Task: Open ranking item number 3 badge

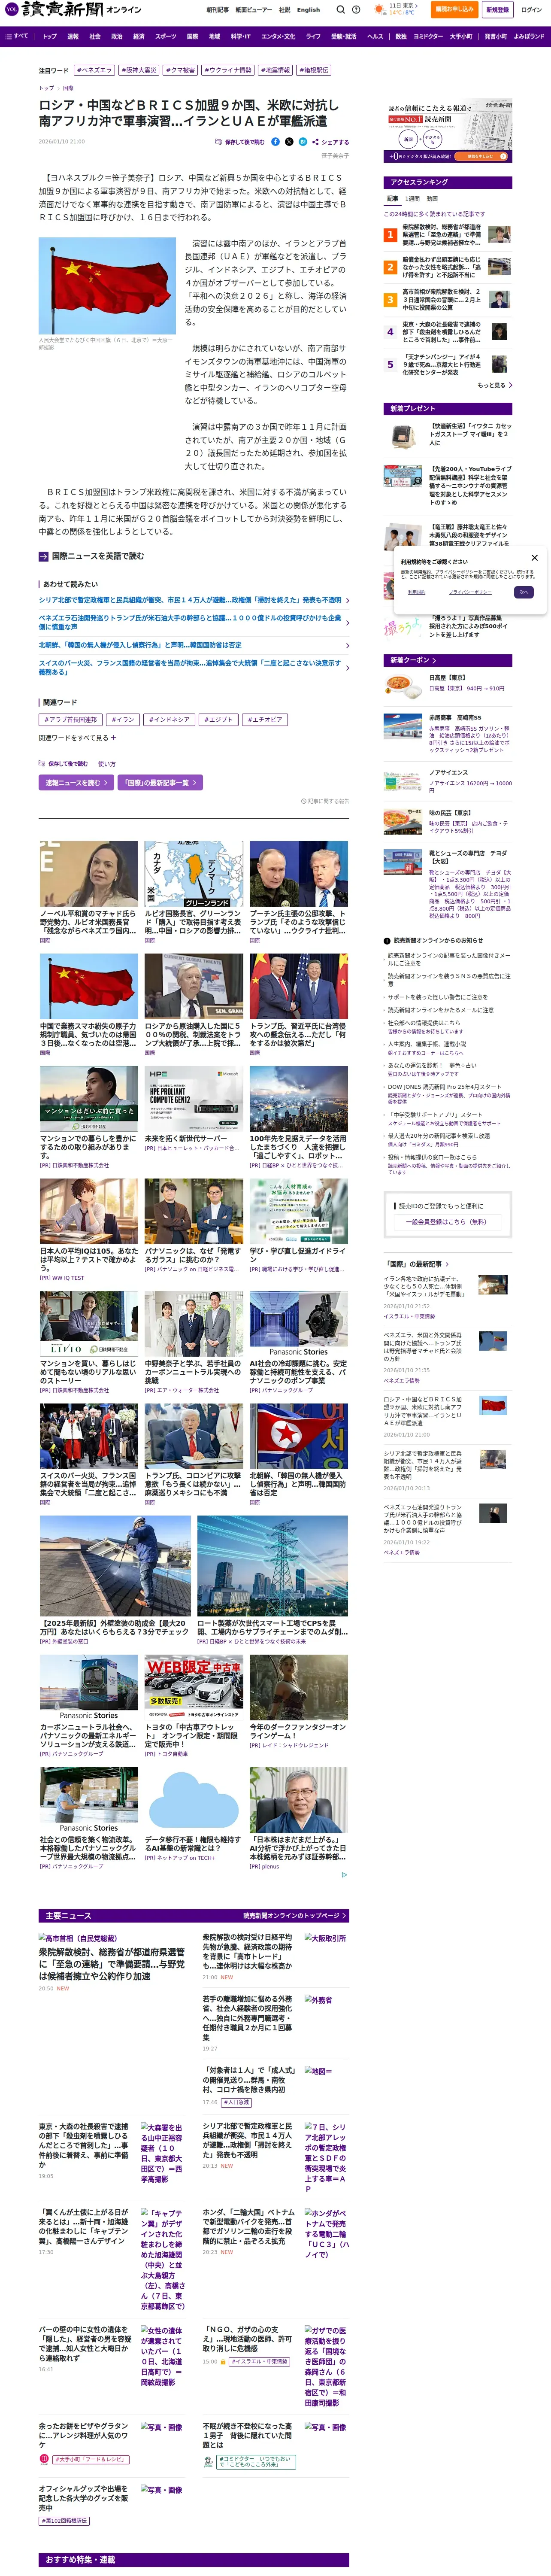Action: point(390,300)
